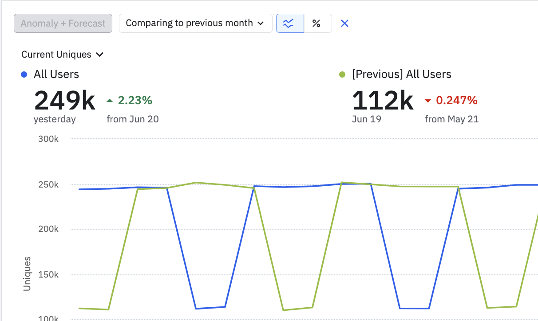Click the [Previous] All Users series label
The width and height of the screenshot is (538, 321).
click(401, 74)
